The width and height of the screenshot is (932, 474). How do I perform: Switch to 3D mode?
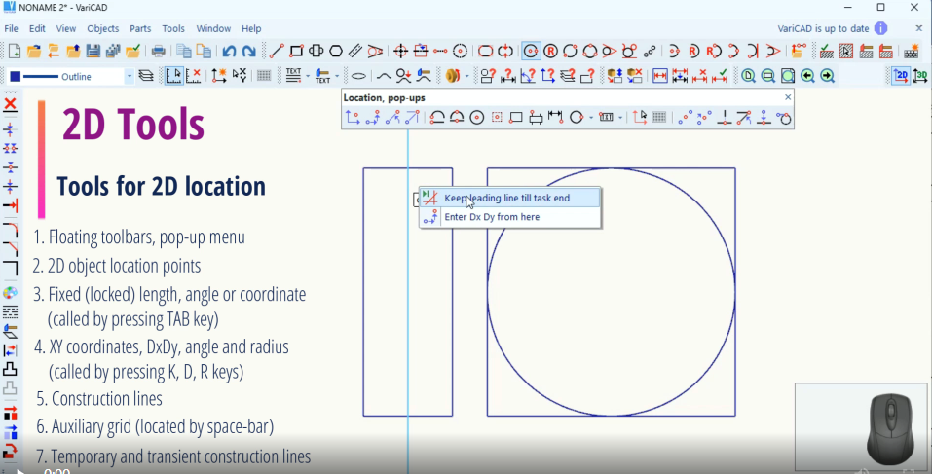920,76
